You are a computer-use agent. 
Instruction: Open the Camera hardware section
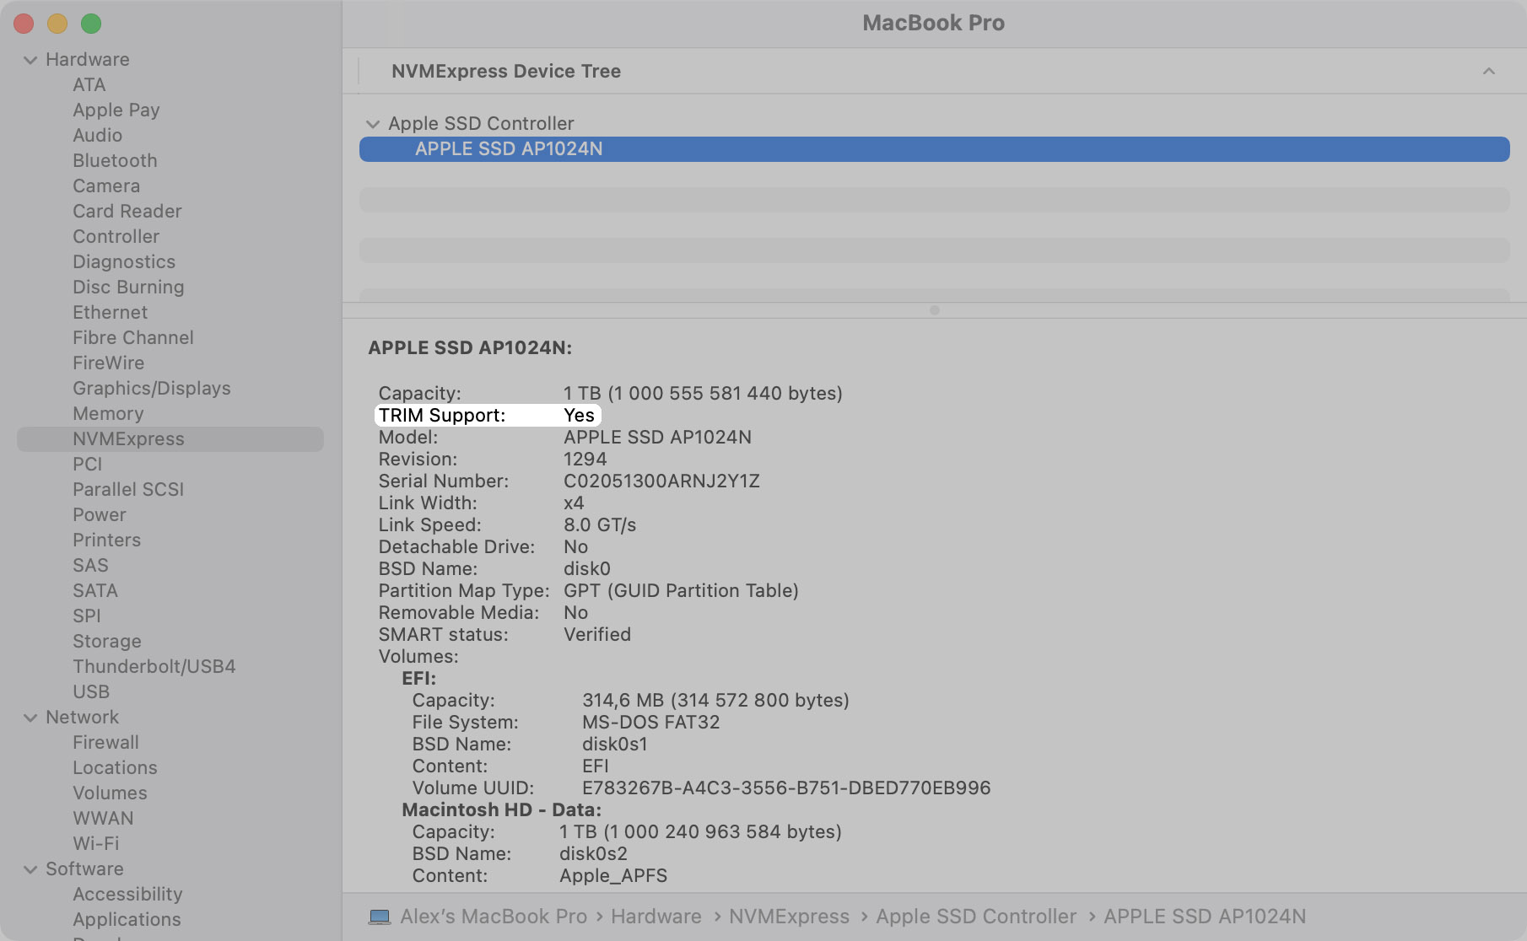105,186
